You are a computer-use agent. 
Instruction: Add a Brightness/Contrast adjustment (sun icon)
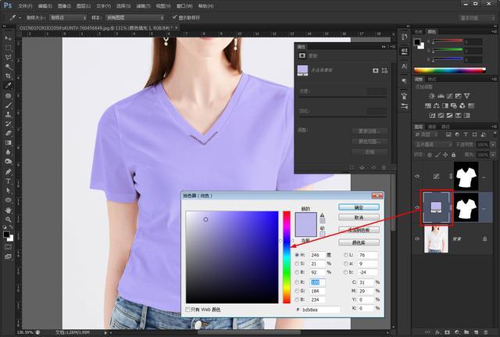432,95
